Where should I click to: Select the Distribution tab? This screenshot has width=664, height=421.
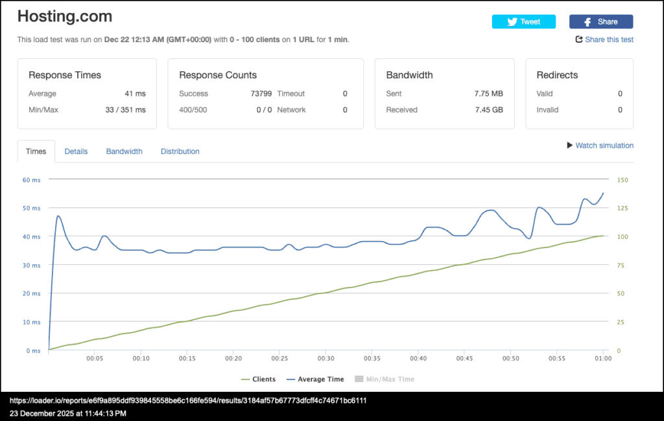coord(180,152)
